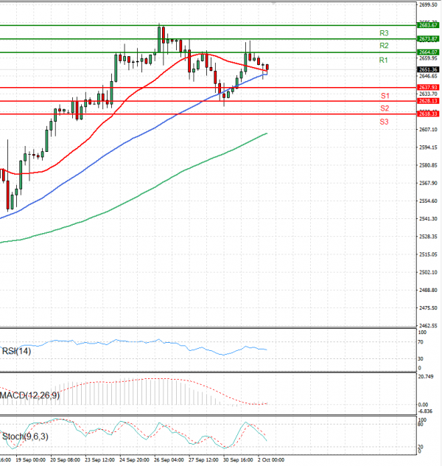Select the 2637.93 red price tag
The width and height of the screenshot is (442, 466).
[428, 87]
